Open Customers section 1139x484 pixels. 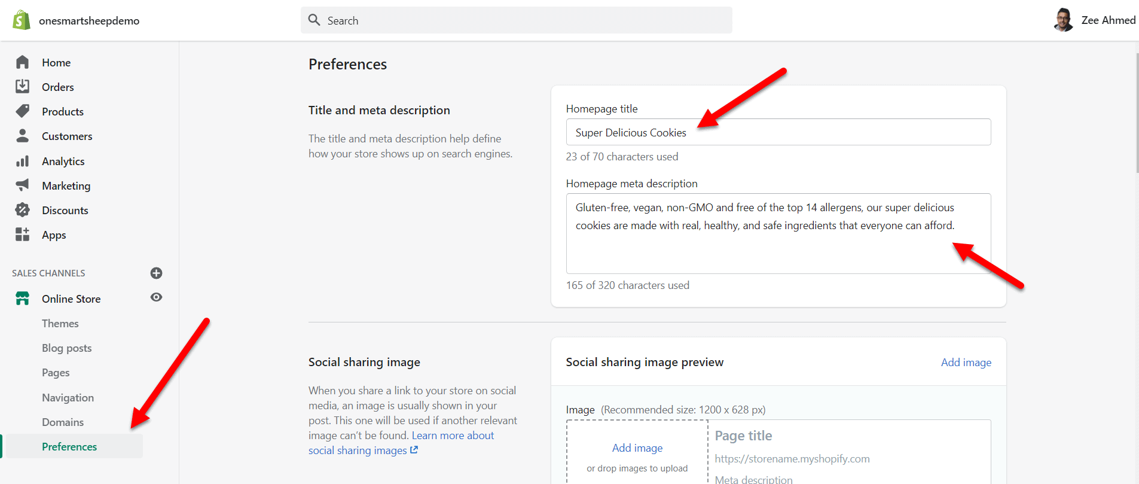pos(67,136)
